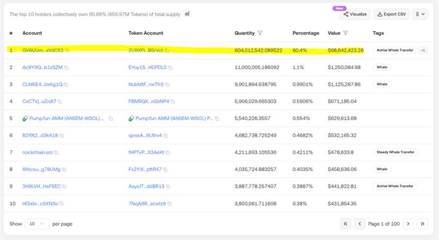Select quantity 5,540,226.3557
Image resolution: width=439 pixels, height=240 pixels.
[x=252, y=119]
